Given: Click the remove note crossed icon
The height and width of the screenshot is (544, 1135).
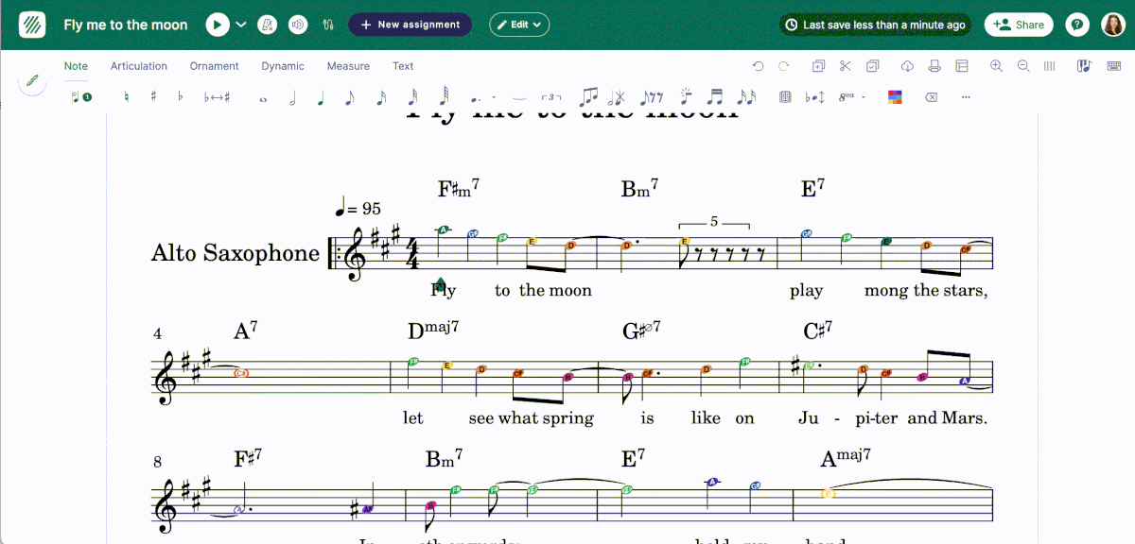Looking at the screenshot, I should point(618,96).
